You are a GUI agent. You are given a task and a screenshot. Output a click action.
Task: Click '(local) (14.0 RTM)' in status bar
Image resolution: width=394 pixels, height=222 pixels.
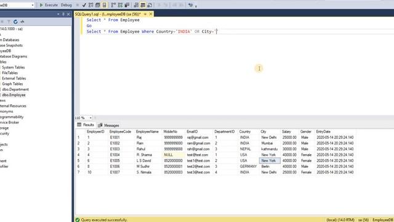click(340, 220)
